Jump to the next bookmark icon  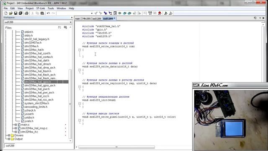click(x=129, y=13)
